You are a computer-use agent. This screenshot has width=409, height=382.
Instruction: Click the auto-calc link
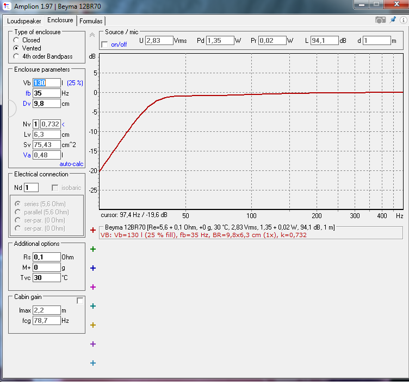pos(71,164)
